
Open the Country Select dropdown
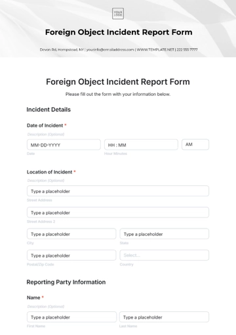pos(165,256)
